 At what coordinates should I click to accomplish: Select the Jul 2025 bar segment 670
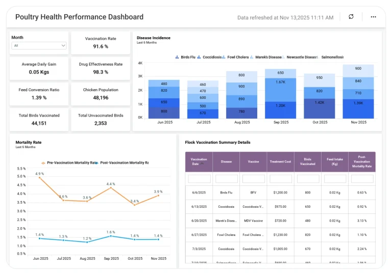tap(203, 114)
